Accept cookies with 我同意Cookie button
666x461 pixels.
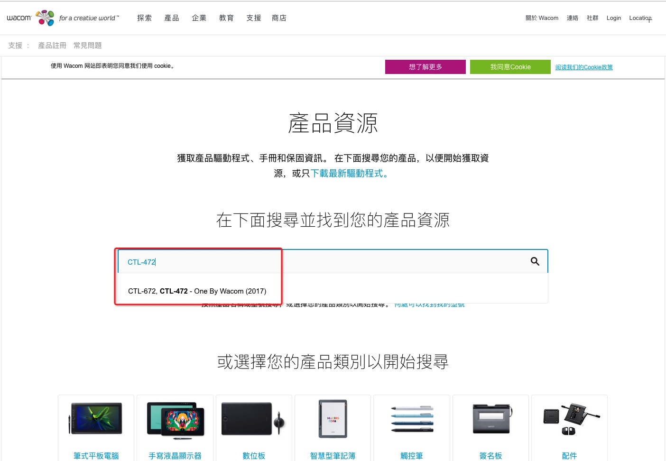pyautogui.click(x=510, y=67)
